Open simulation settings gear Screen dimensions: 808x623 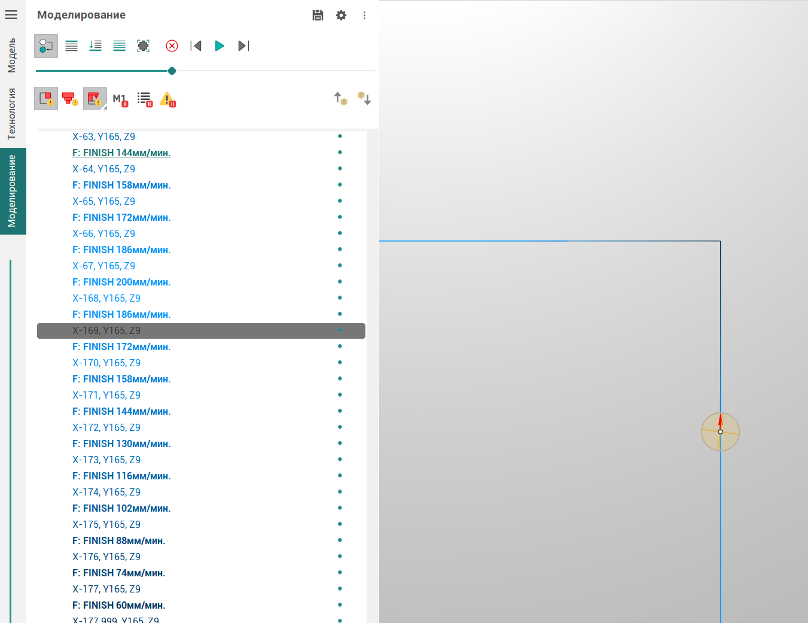pos(341,16)
